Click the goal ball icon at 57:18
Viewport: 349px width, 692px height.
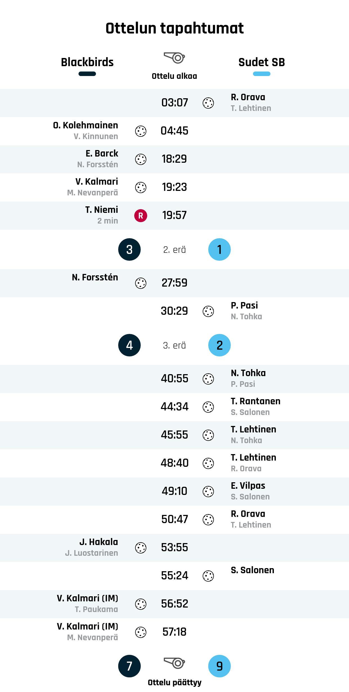pyautogui.click(x=141, y=632)
